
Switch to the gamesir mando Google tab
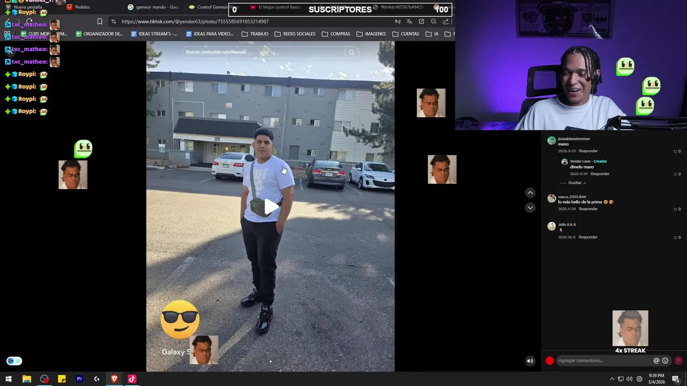(x=153, y=7)
